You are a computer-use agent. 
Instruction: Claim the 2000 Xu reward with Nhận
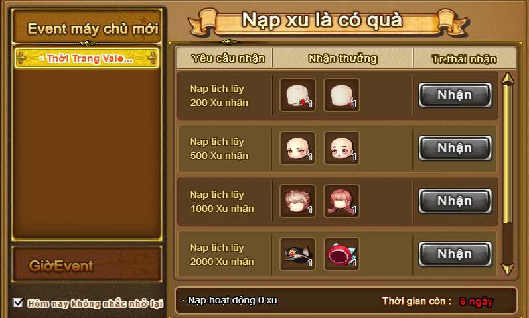(455, 254)
